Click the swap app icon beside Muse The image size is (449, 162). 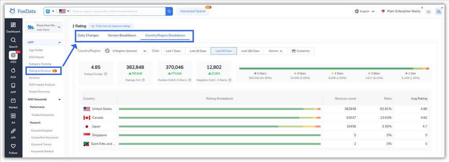(x=59, y=27)
